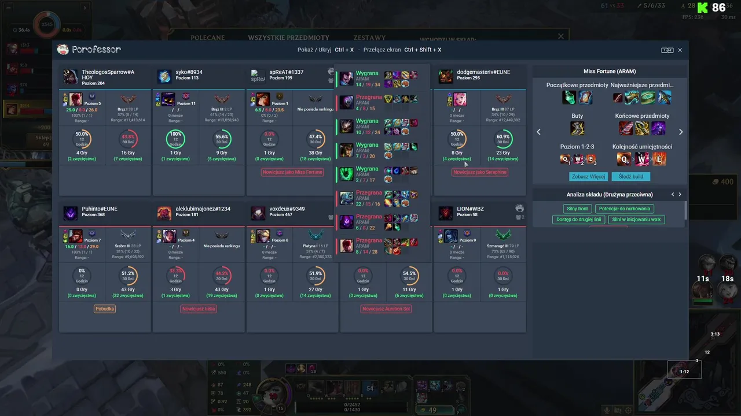Click LION#WBZ's emerald rank emblem
Image resolution: width=741 pixels, height=416 pixels.
(503, 235)
